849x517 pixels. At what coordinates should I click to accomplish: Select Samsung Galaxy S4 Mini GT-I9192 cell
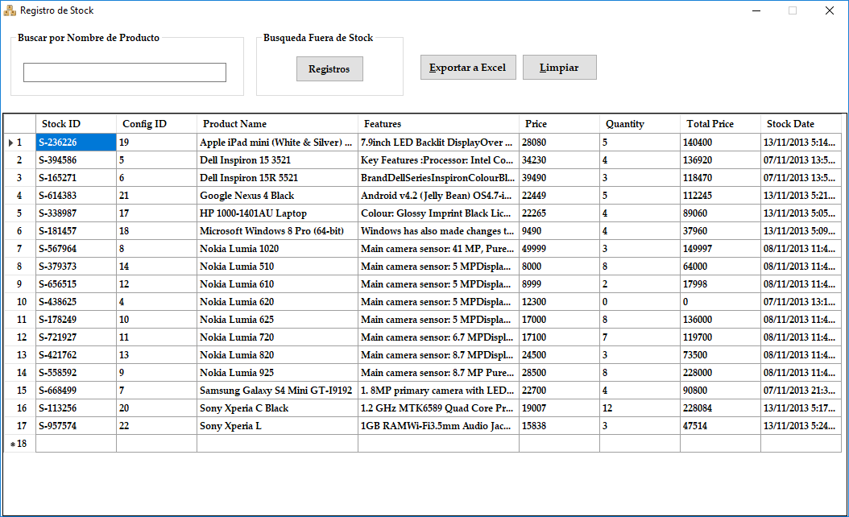[277, 391]
